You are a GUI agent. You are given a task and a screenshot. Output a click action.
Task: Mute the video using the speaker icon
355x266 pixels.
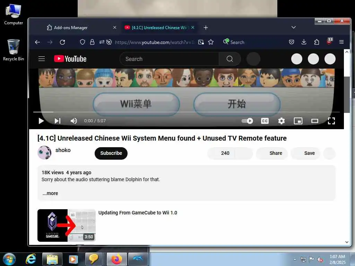coord(74,121)
